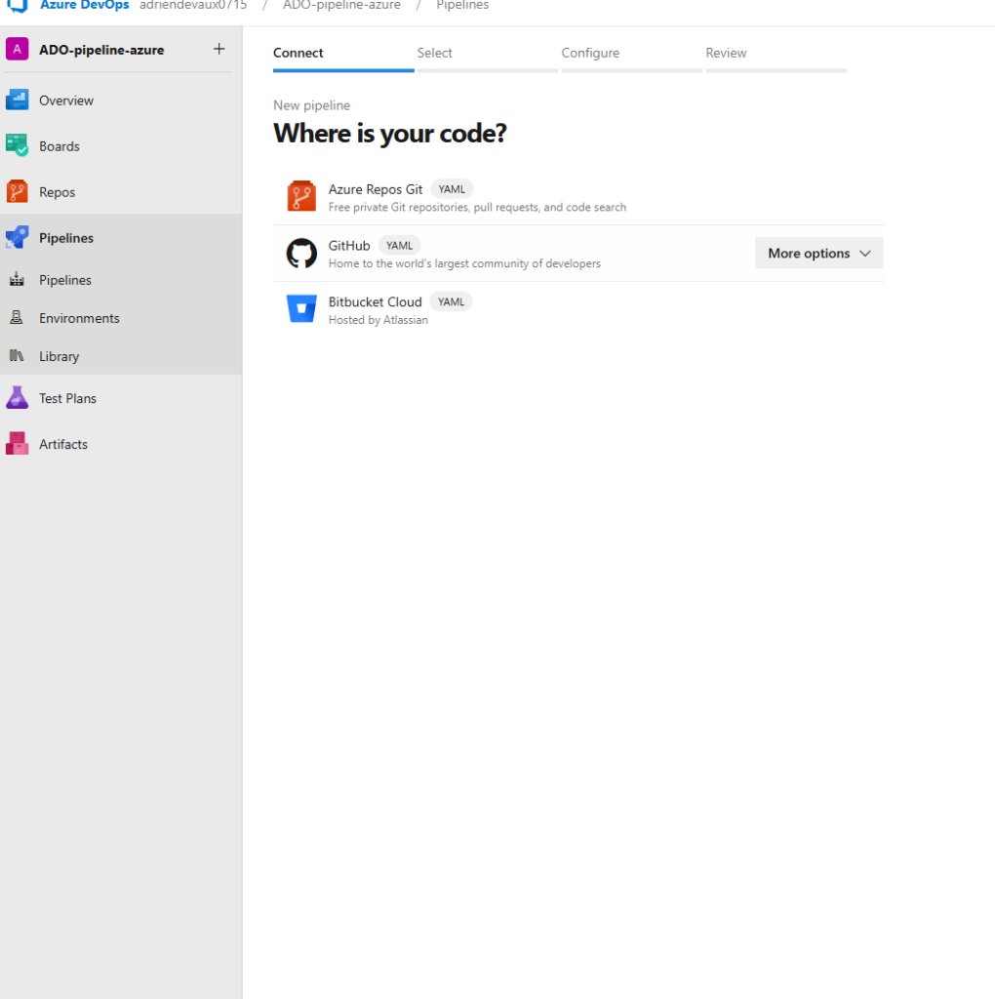Choose the Azure Repos Git source

[376, 189]
